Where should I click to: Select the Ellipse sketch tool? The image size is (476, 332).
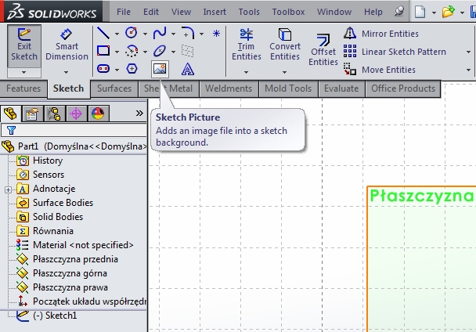(160, 51)
